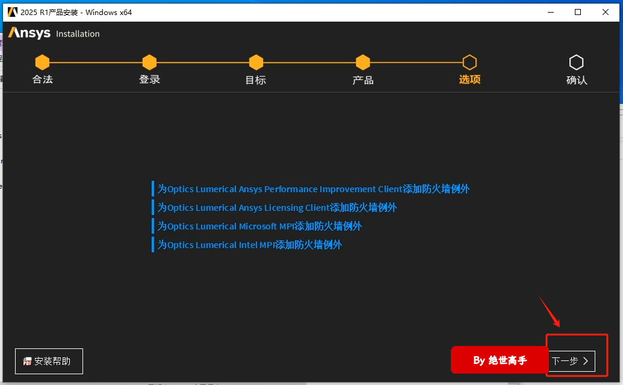The image size is (623, 385).
Task: Close the Ansys installer window
Action: [x=605, y=12]
